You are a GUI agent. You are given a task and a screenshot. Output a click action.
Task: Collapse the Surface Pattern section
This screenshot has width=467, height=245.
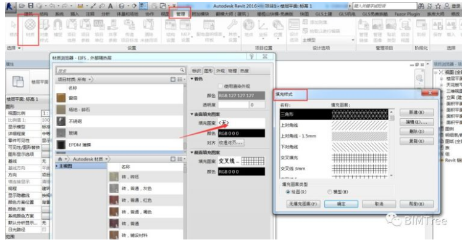(192, 114)
